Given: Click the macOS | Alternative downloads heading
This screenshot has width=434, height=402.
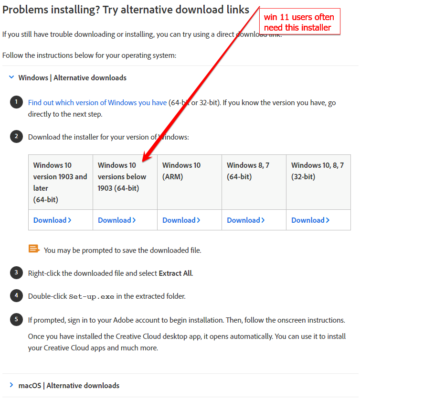Looking at the screenshot, I should pyautogui.click(x=69, y=385).
